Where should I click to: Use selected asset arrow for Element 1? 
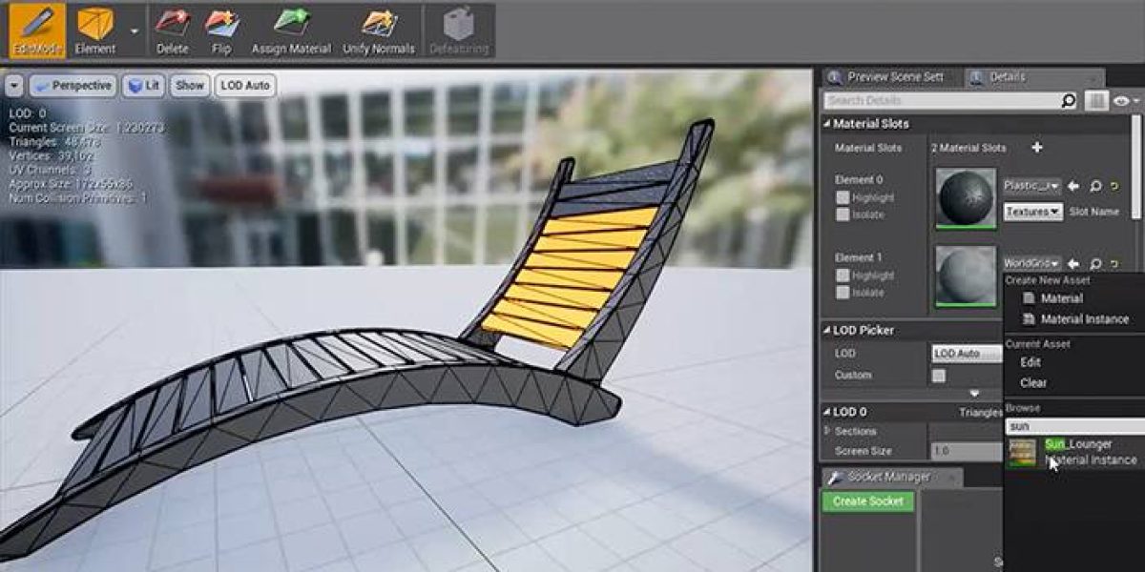point(1073,264)
